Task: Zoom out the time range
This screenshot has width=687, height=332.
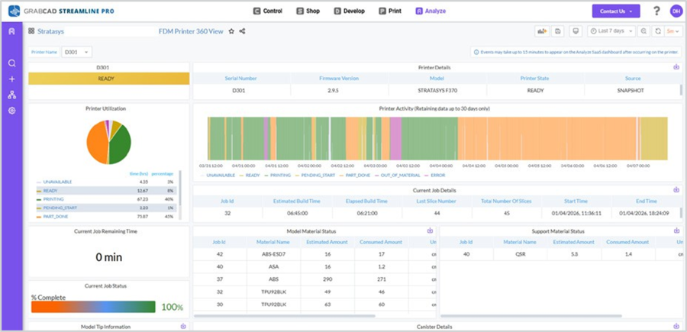Action: point(643,31)
